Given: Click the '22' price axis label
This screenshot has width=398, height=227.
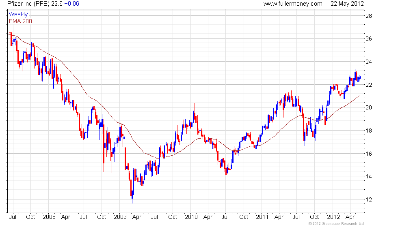Looking at the screenshot, I should coord(369,85).
